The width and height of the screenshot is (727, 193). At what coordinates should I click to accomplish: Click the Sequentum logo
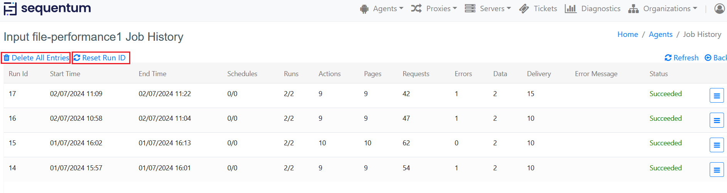coord(47,8)
